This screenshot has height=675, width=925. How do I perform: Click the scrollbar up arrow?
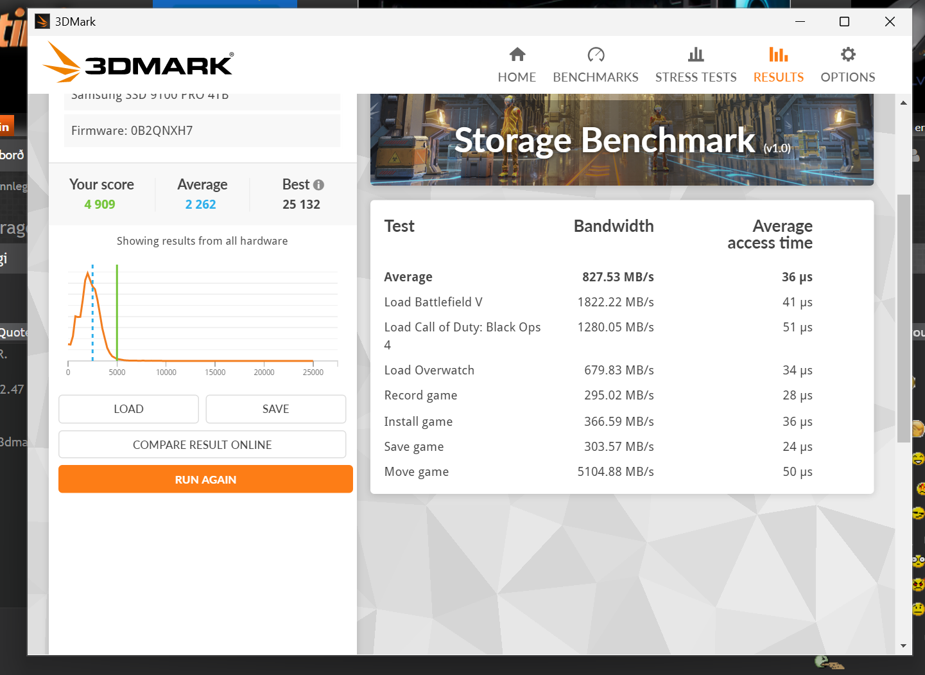tap(903, 103)
